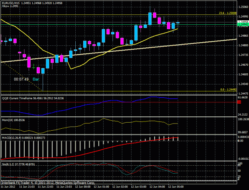This screenshot has width=249, height=190.
Task: Click the red 50 level tag
Action: click(239, 102)
